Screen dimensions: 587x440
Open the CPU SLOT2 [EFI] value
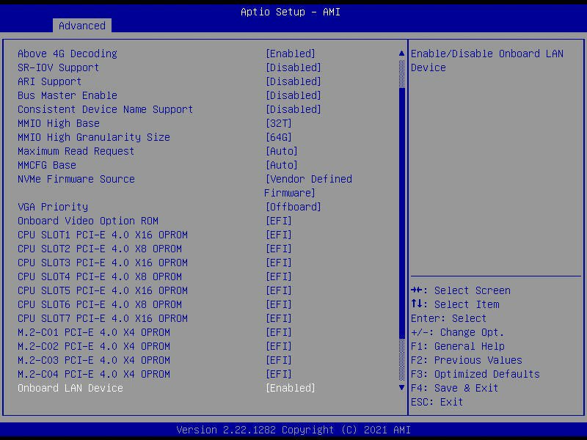279,249
